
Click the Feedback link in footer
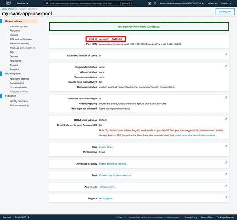pyautogui.click(x=7, y=217)
